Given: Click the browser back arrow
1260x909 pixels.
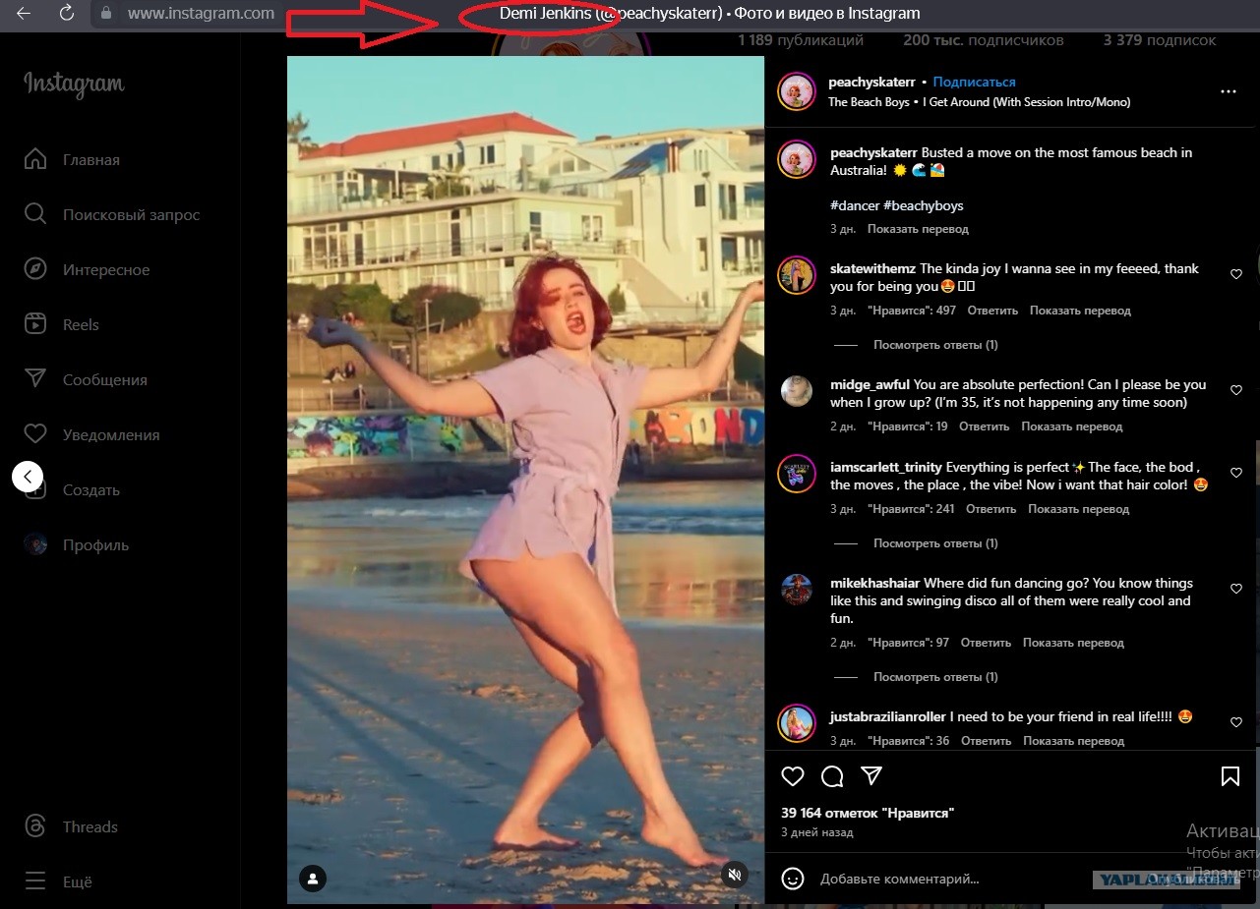Looking at the screenshot, I should 24,13.
